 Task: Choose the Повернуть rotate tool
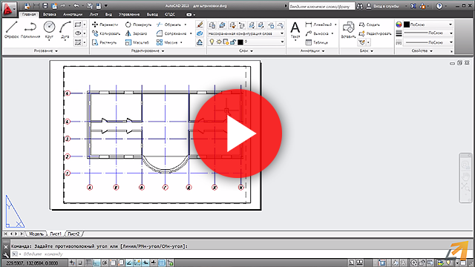click(x=138, y=24)
